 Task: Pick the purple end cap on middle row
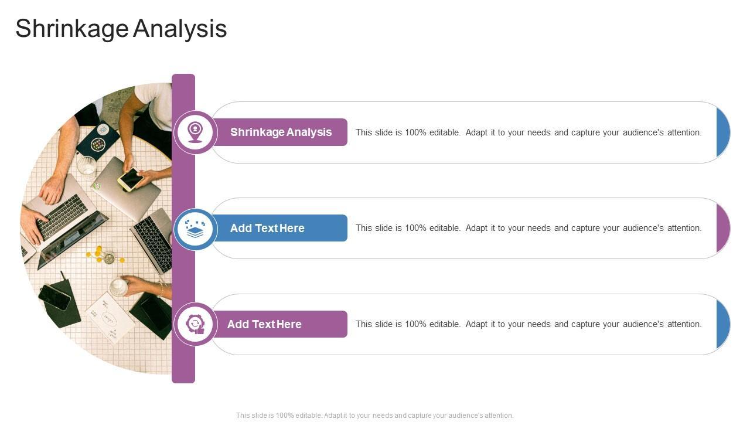click(723, 229)
